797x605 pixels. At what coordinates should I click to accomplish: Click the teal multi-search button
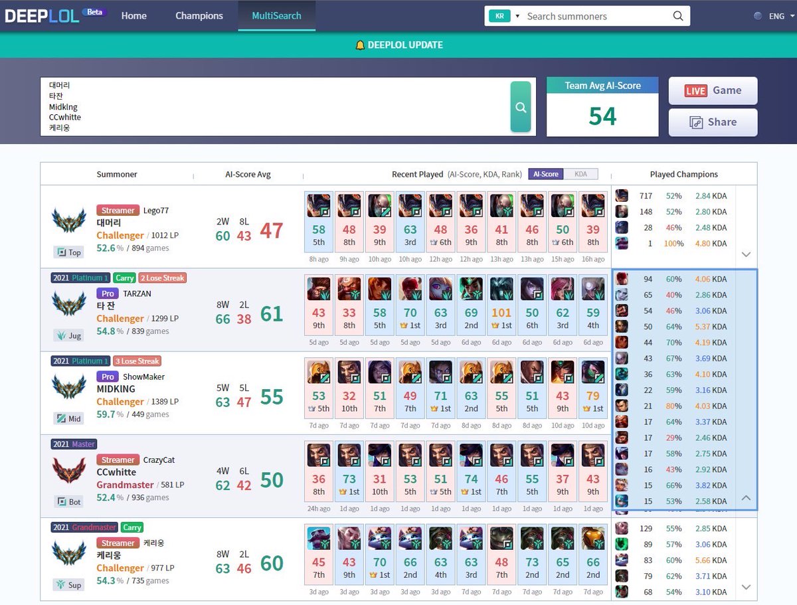[521, 107]
